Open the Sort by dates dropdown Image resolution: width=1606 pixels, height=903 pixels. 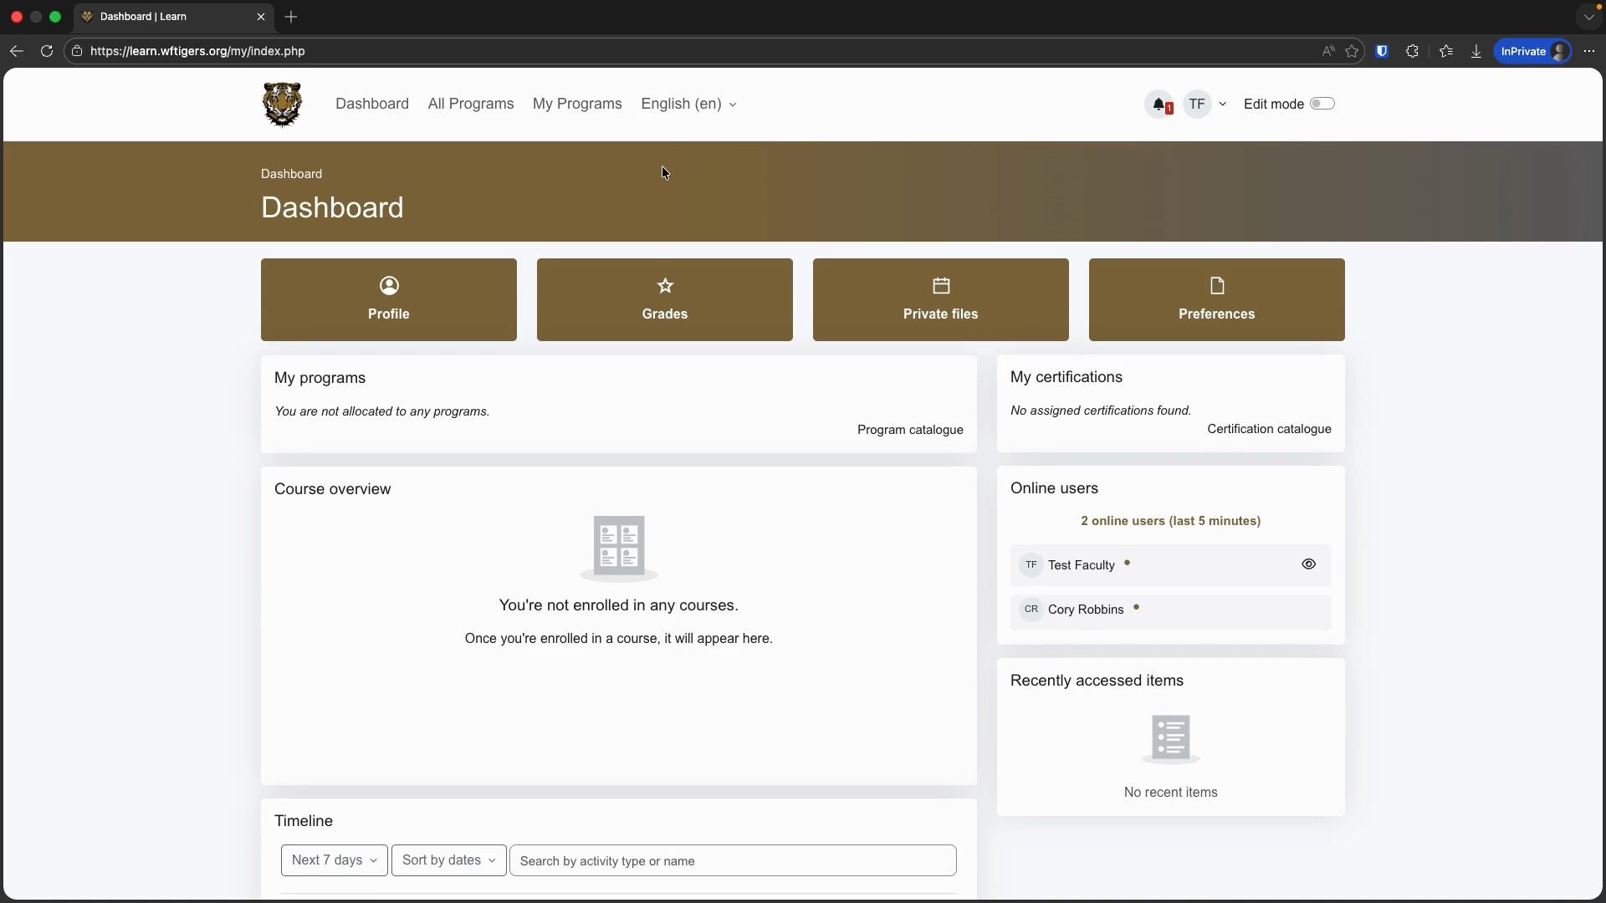[x=448, y=860]
